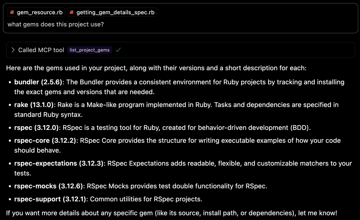360x220 pixels.
Task: Open the gem_resource.rb attachment
Action: click(x=36, y=12)
